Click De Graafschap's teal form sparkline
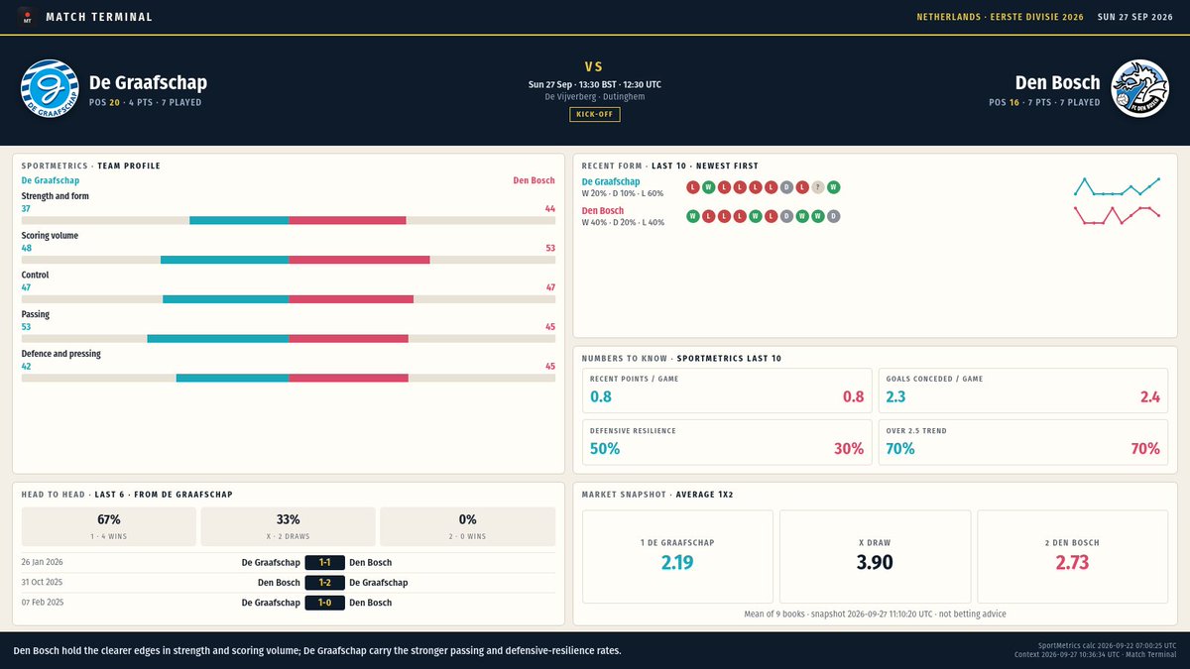This screenshot has width=1190, height=669. point(1117,187)
